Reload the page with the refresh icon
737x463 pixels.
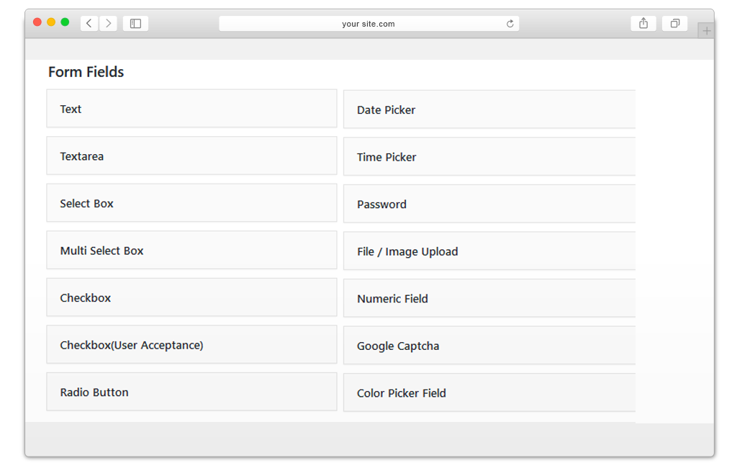coord(510,24)
